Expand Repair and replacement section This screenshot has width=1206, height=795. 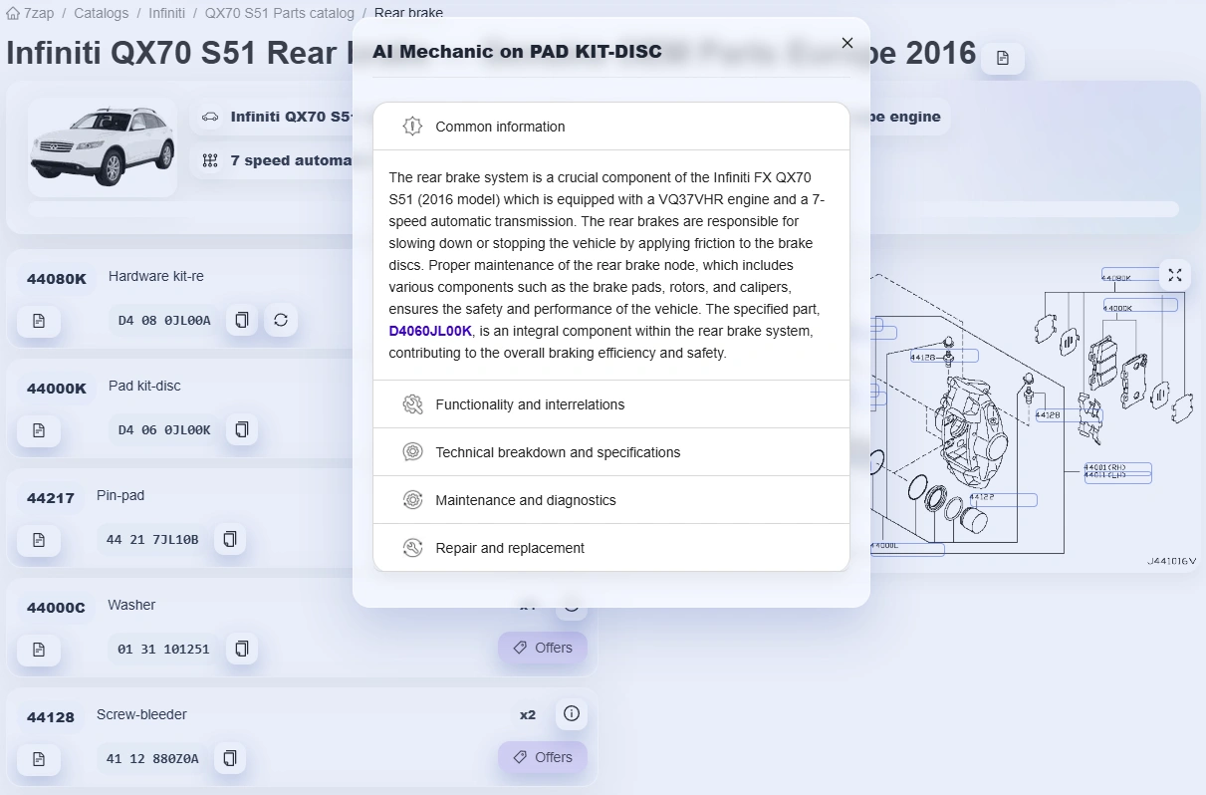(611, 548)
